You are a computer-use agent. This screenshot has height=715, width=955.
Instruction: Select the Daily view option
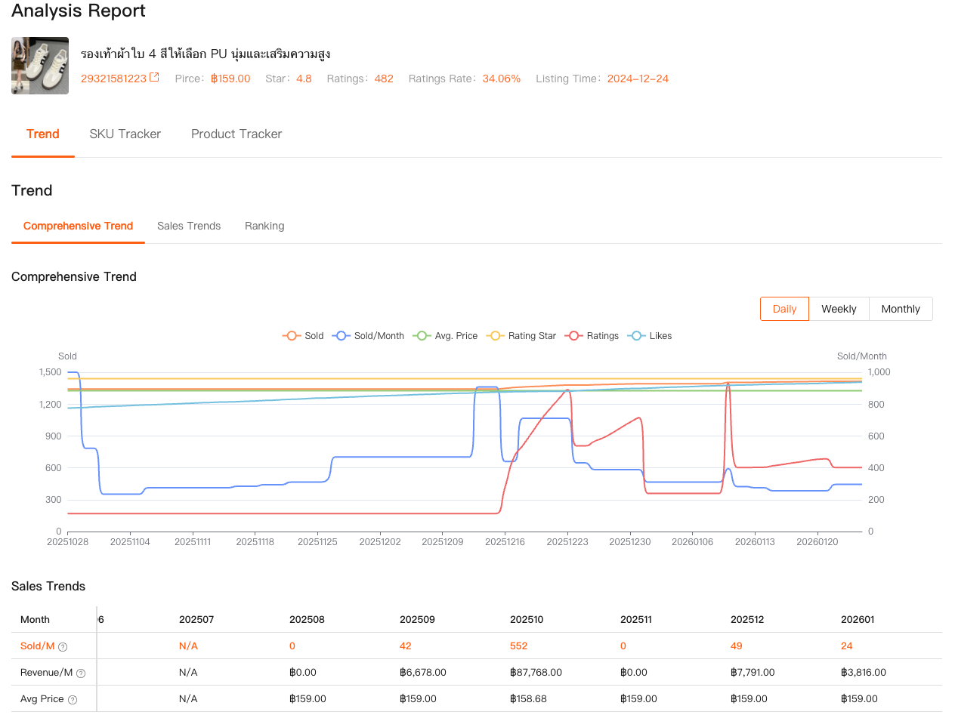(x=784, y=309)
